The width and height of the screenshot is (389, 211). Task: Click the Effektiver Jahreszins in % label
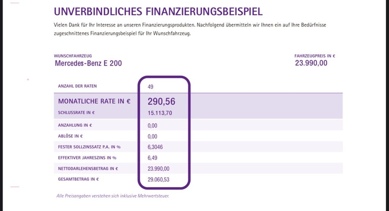click(87, 158)
